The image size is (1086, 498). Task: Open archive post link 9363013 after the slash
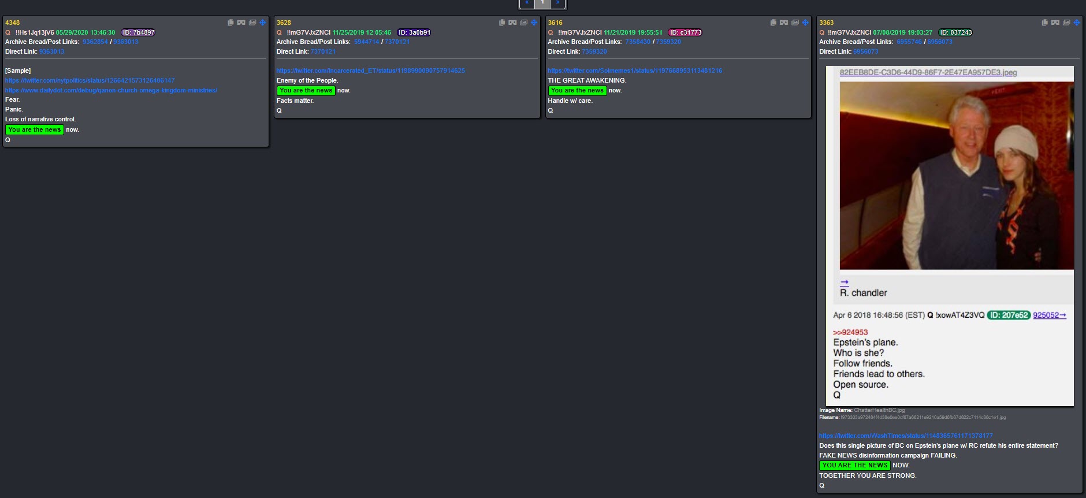(126, 42)
